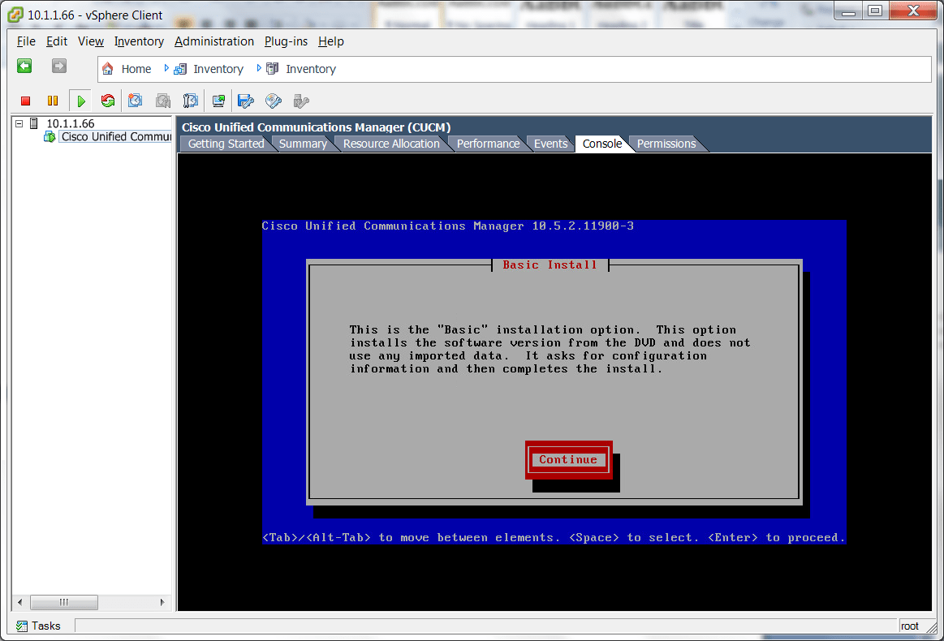Click the first Inventory breadcrumb icon
The image size is (944, 641).
coord(180,69)
